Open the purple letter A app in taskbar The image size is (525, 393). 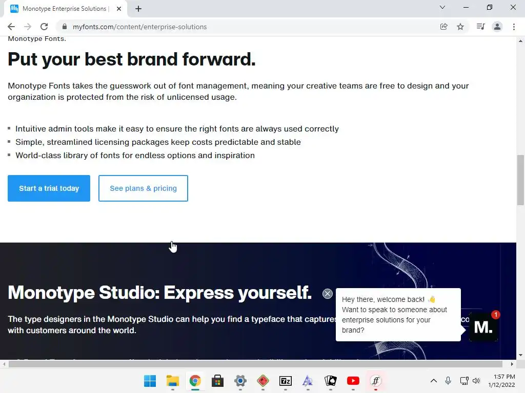click(x=308, y=381)
